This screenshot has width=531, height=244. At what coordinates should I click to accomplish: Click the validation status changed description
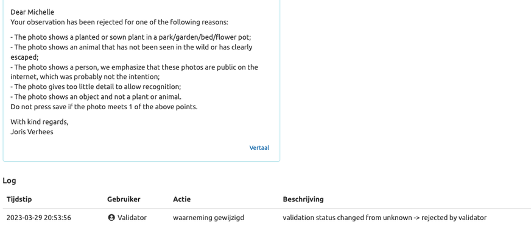coord(384,218)
